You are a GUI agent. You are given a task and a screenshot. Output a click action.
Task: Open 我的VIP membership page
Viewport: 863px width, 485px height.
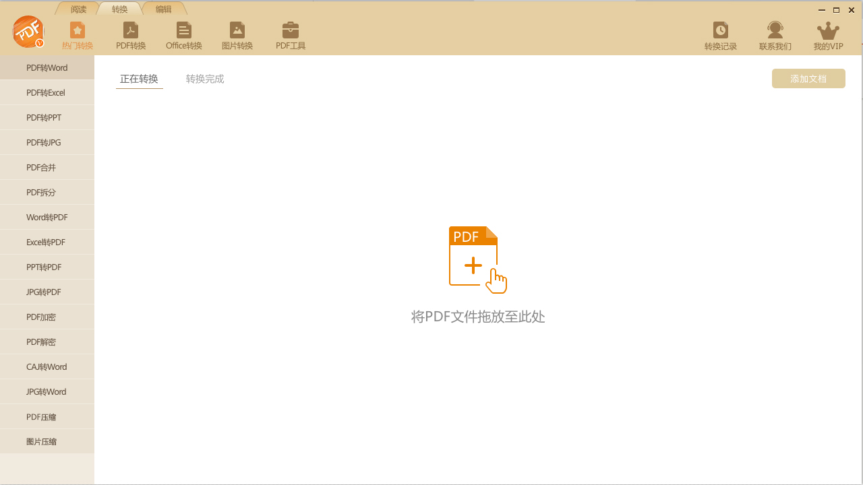tap(828, 35)
